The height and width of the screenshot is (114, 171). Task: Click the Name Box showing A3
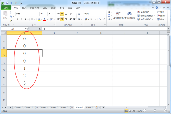(x=14, y=29)
